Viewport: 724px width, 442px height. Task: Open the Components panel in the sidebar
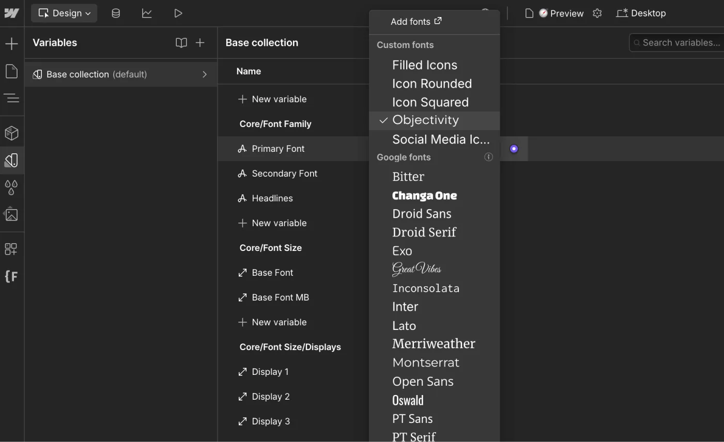click(11, 132)
